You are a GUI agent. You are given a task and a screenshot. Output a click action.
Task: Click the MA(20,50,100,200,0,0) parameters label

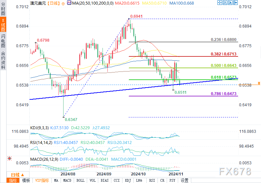[93, 3]
